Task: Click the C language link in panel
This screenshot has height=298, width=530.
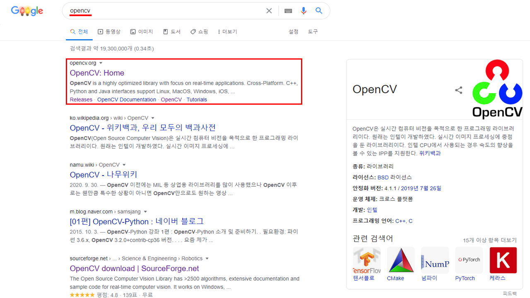Action: [x=410, y=221]
